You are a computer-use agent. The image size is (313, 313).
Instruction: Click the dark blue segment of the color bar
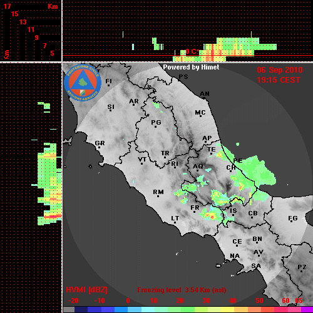pyautogui.click(x=81, y=310)
